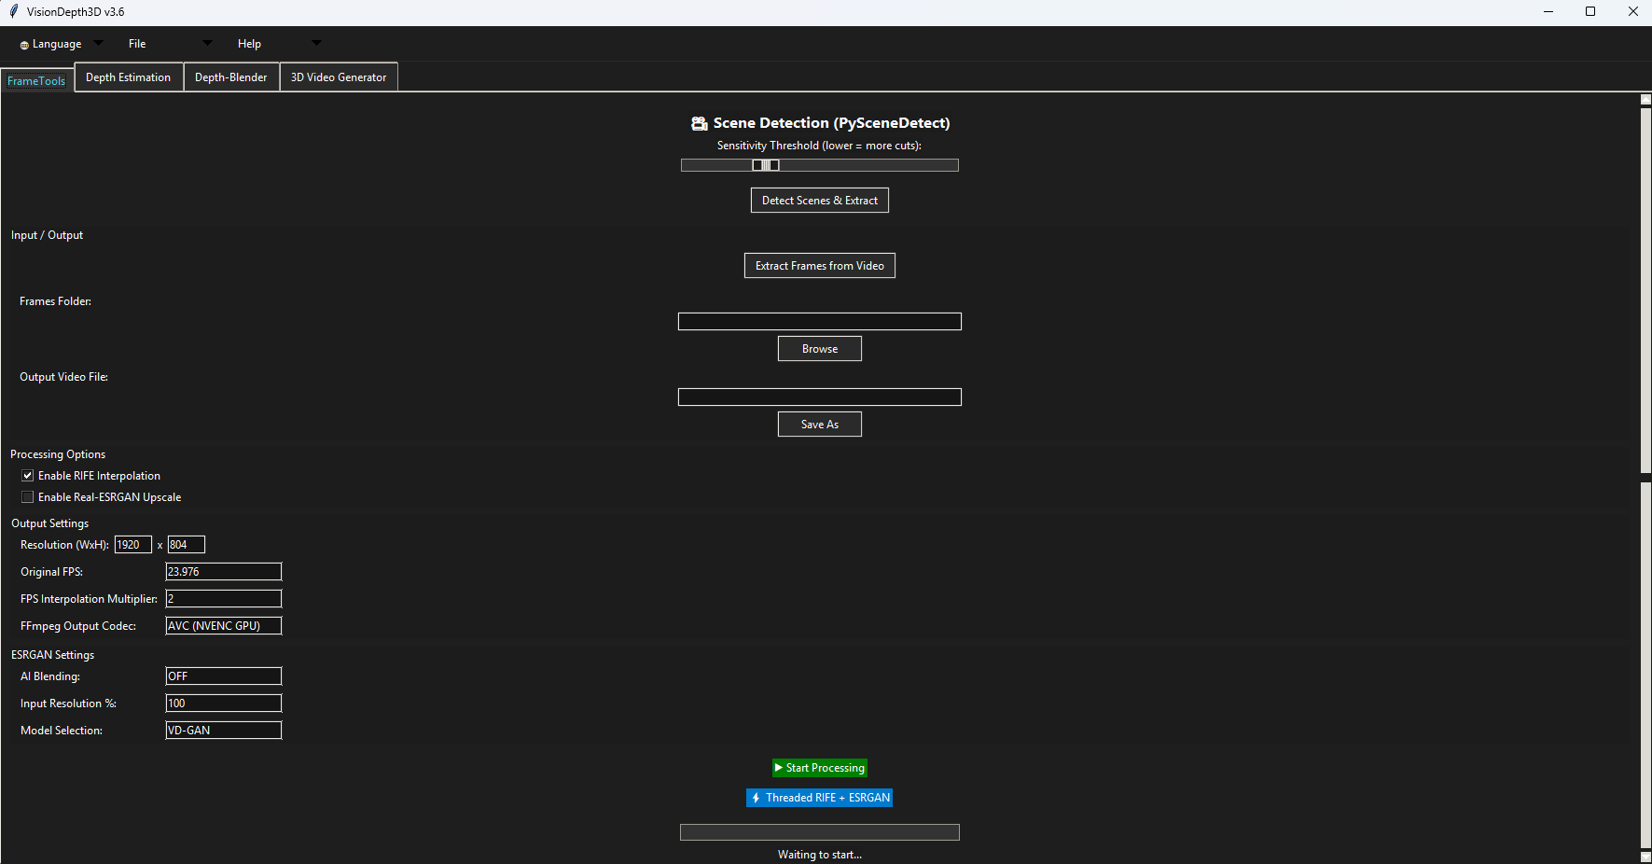
Task: Expand the File menu dropdown arrow
Action: point(207,43)
